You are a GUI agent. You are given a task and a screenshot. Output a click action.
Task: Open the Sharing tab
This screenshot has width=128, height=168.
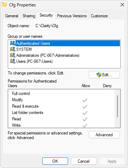[29, 16]
